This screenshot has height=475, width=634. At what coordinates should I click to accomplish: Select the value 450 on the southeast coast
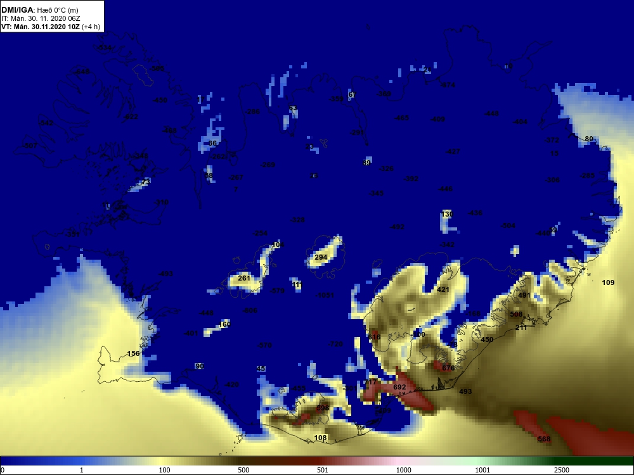[487, 339]
